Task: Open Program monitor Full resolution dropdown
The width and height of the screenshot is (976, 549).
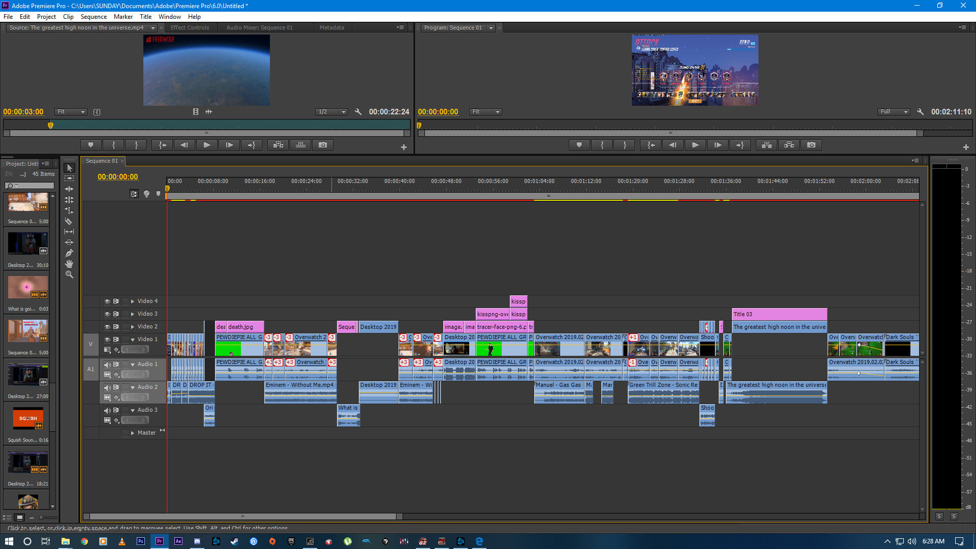Action: coord(894,112)
